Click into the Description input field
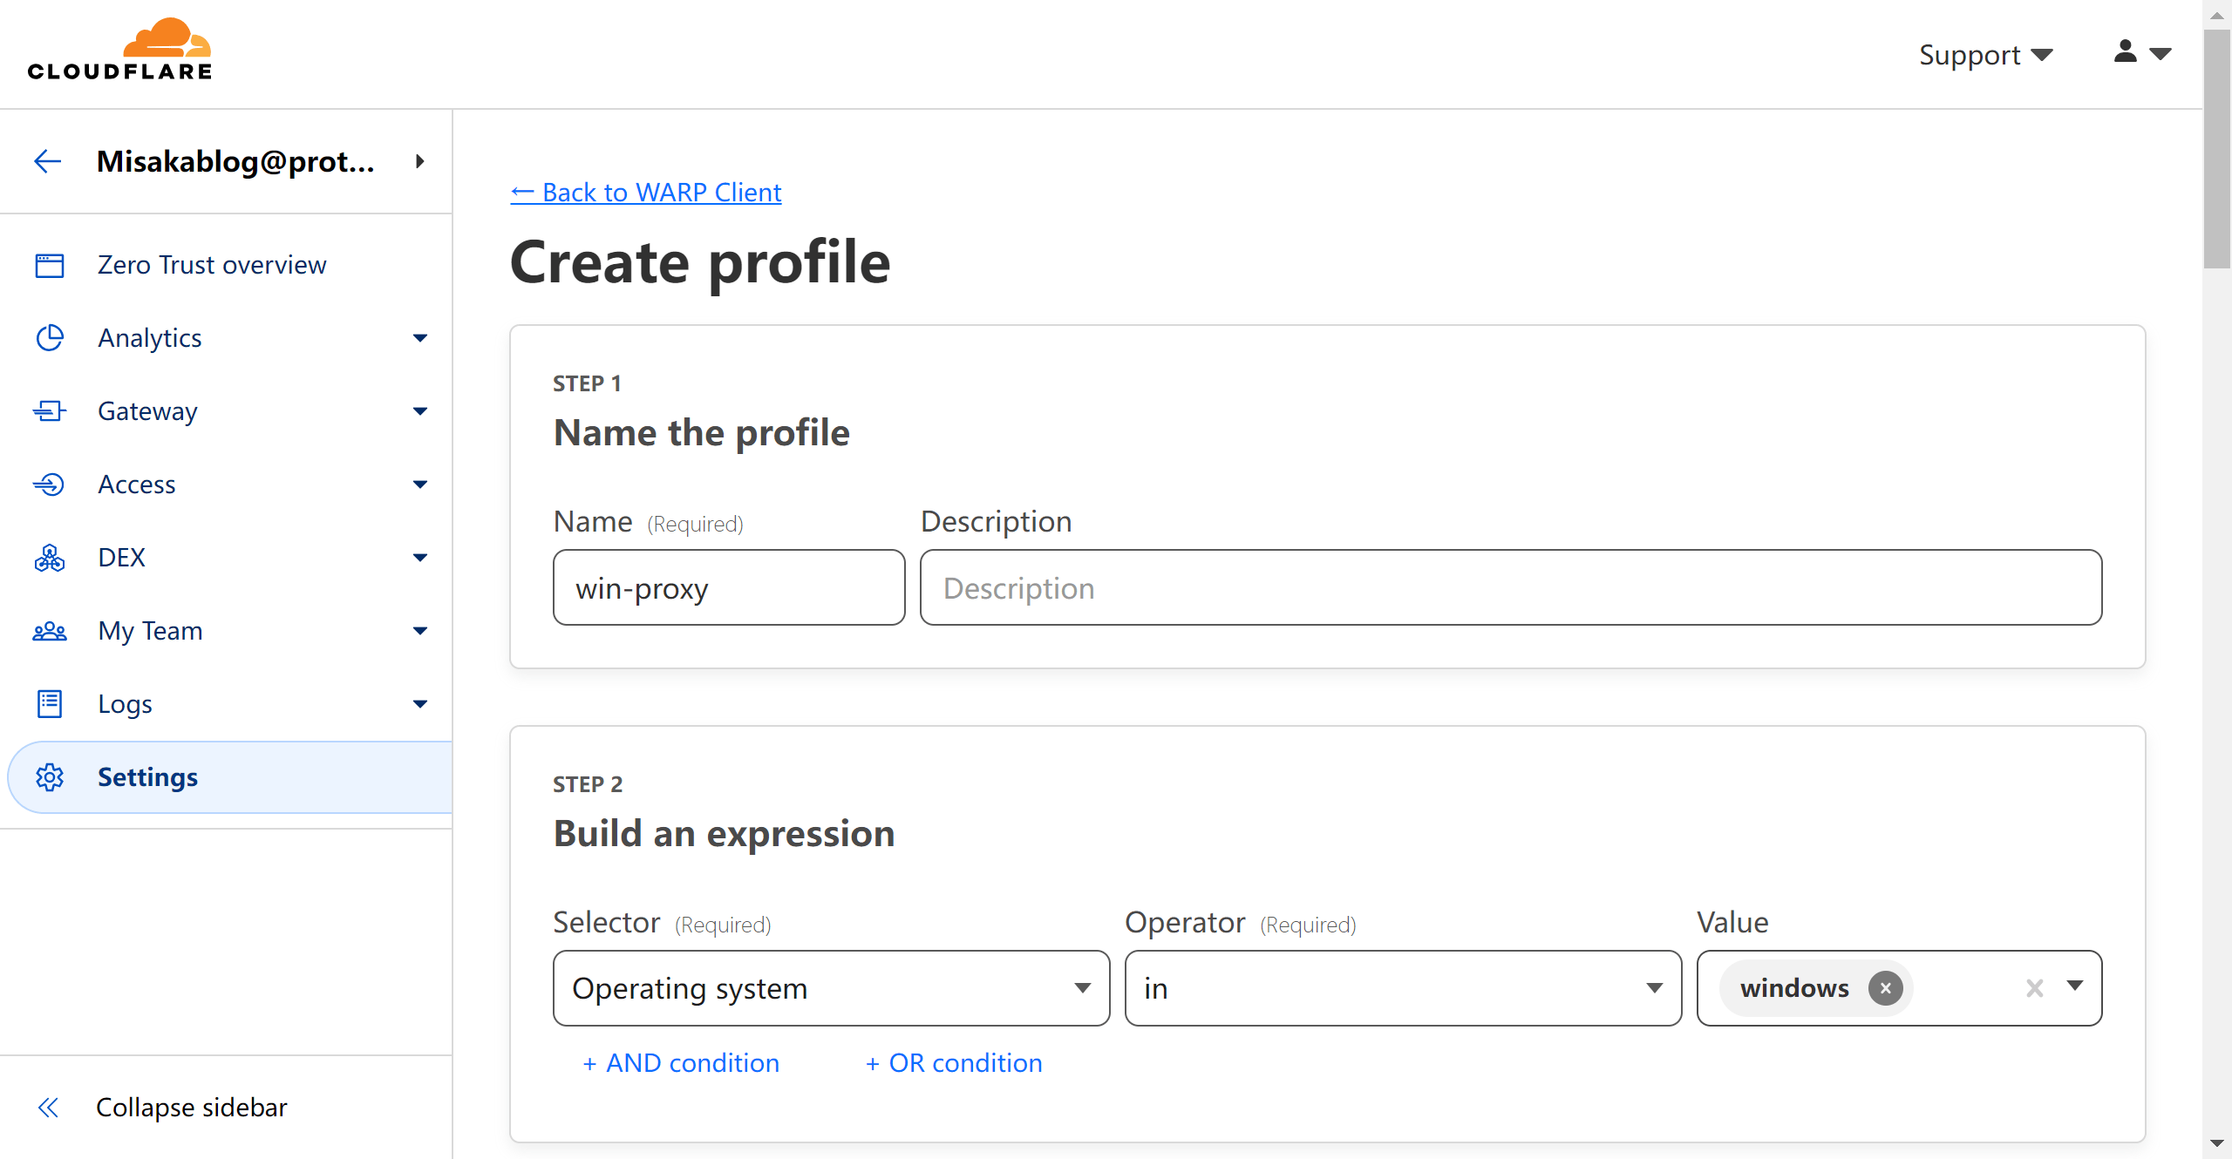Viewport: 2232px width, 1159px height. pos(1510,588)
